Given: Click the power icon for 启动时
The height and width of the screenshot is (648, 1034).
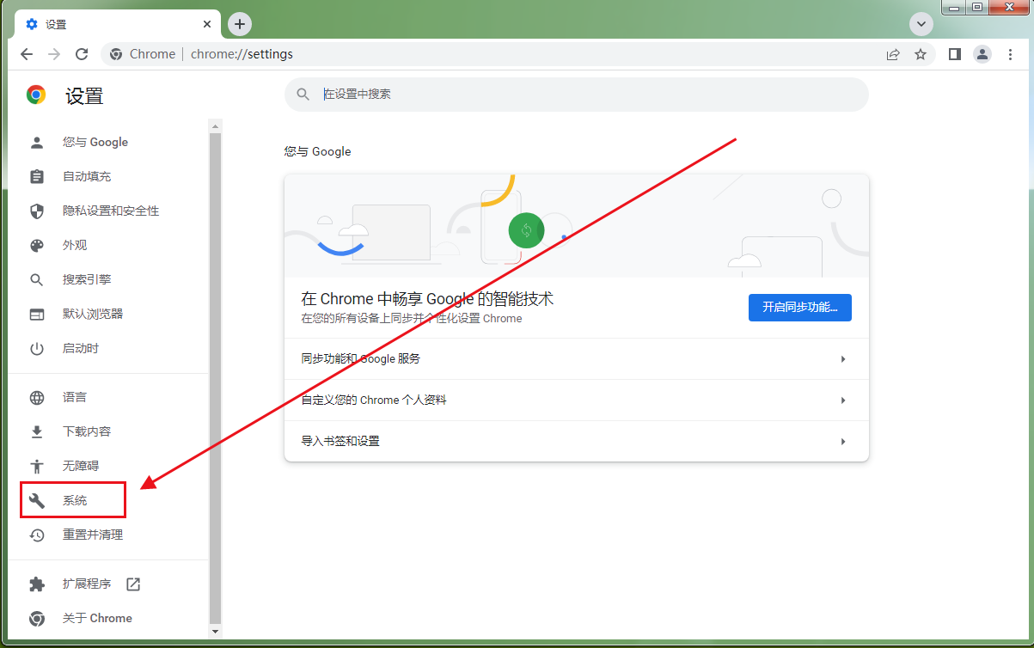Looking at the screenshot, I should click(x=36, y=348).
